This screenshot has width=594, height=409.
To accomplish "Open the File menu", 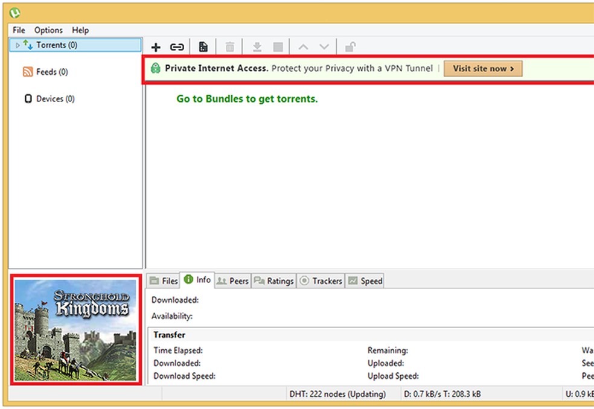I will point(18,30).
